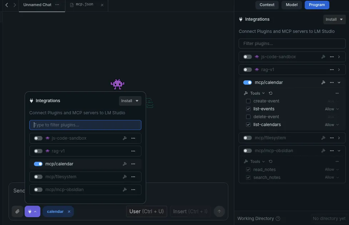Uncheck the list-calendars tool

pyautogui.click(x=248, y=125)
